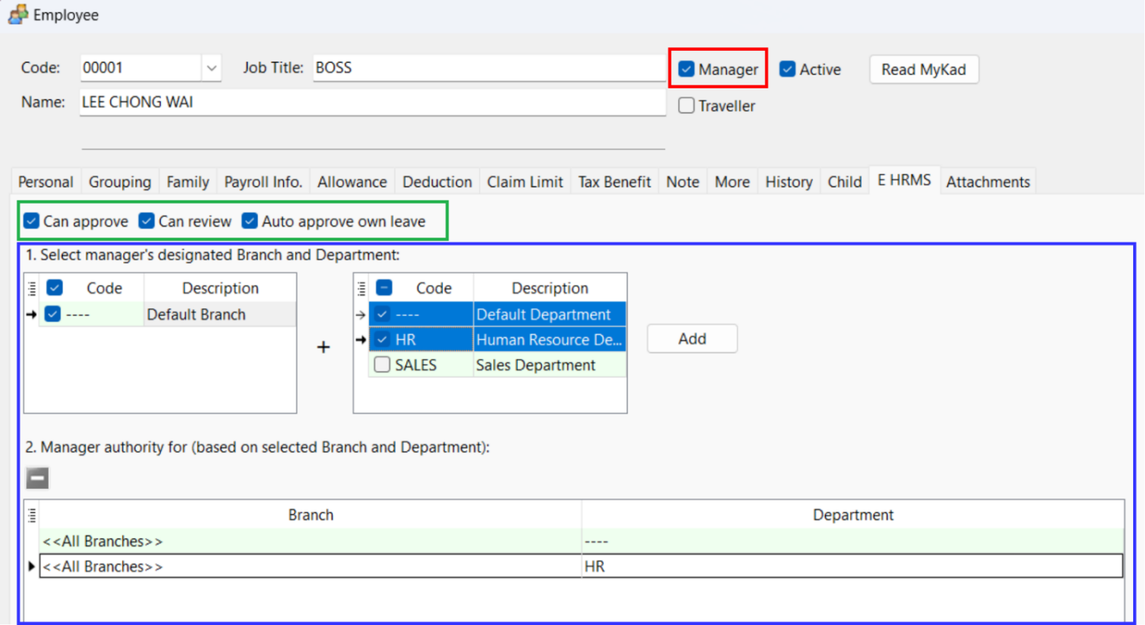Disable Auto approve own leave
Image resolution: width=1145 pixels, height=625 pixels.
249,221
